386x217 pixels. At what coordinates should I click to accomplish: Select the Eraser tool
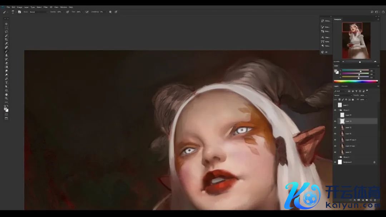[6, 63]
